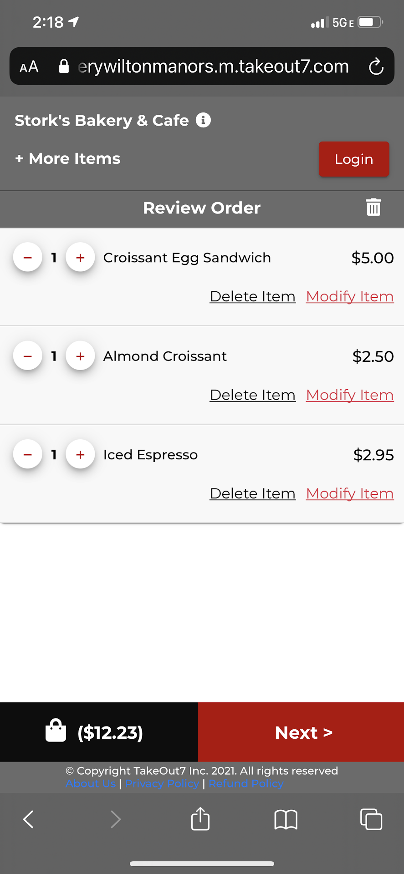Increase Almond Croissant quantity
This screenshot has height=874, width=404.
(80, 356)
